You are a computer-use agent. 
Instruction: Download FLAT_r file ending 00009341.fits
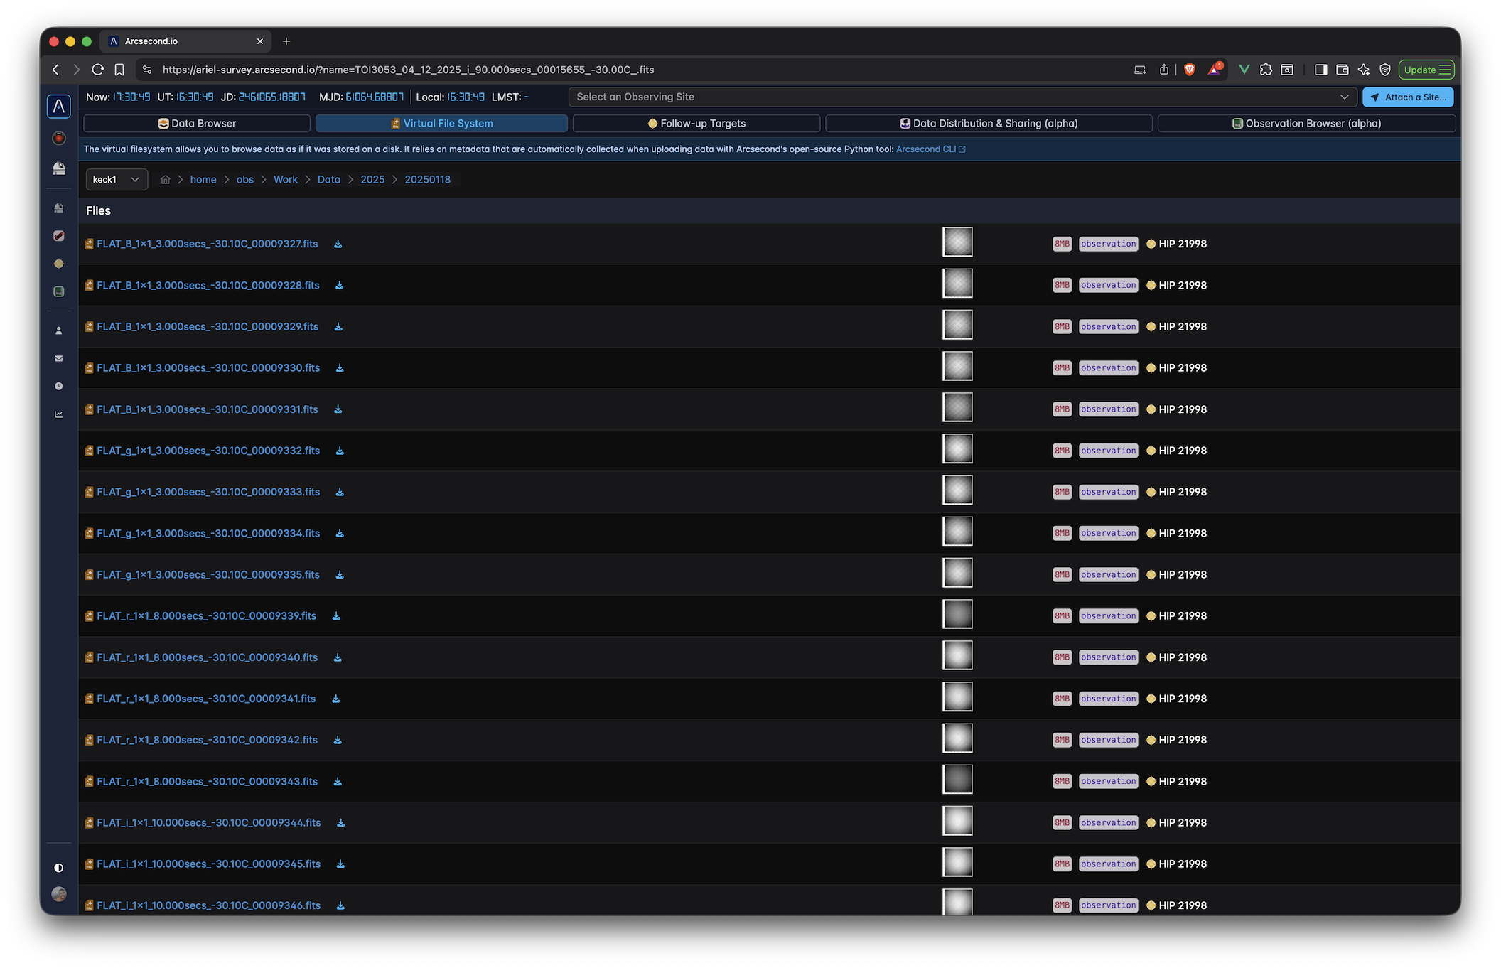335,699
